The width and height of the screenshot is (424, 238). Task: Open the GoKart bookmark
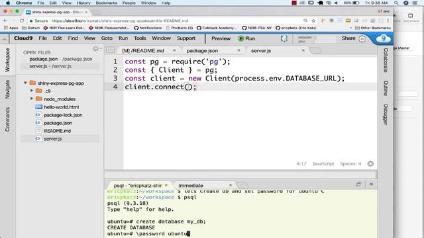tap(30, 28)
